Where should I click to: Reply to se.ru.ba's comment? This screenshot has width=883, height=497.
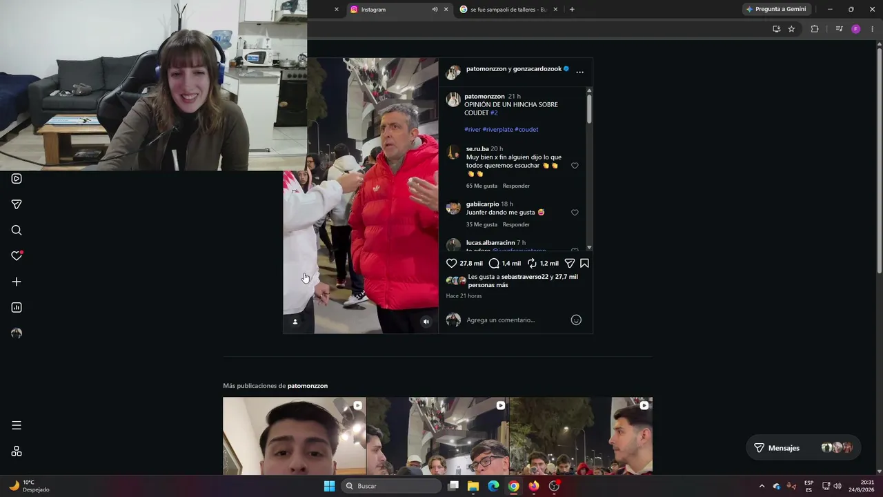click(516, 186)
